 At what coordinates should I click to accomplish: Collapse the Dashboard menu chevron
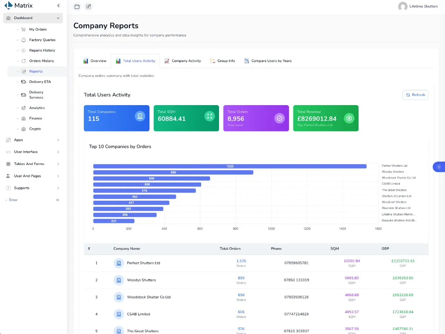(x=58, y=18)
